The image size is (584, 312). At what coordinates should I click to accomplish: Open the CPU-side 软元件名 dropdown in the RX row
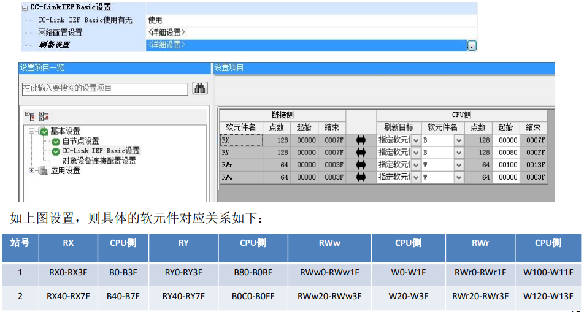[x=459, y=140]
